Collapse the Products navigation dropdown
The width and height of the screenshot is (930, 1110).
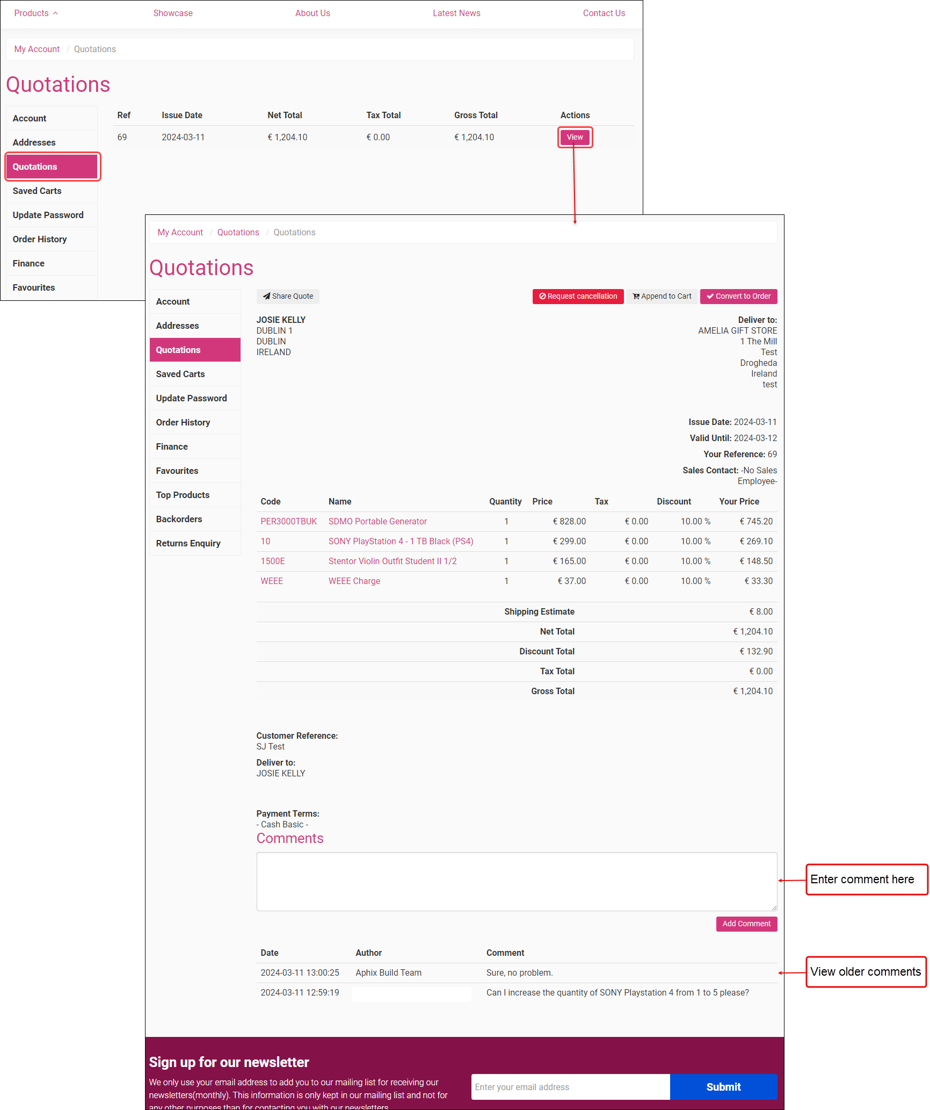coord(36,13)
